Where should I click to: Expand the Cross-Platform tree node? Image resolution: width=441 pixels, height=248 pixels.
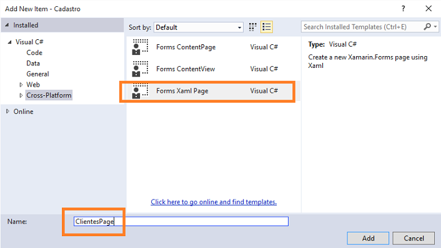(21, 95)
